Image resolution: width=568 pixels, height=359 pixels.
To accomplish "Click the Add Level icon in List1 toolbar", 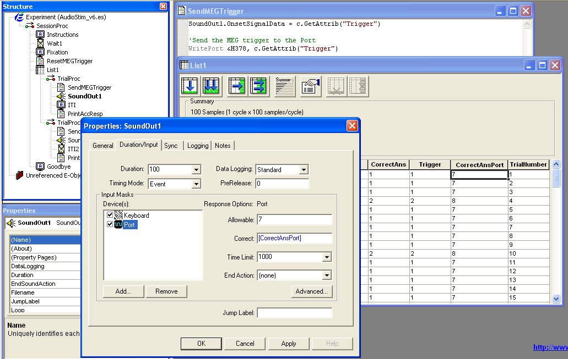I will (191, 86).
